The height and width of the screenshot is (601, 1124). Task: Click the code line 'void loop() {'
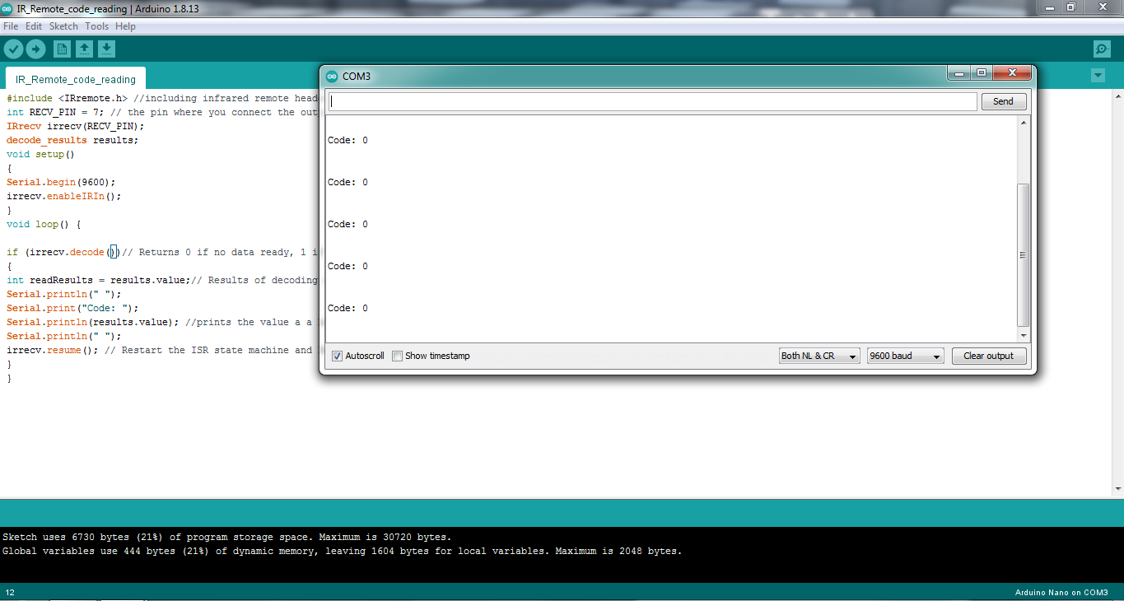point(44,224)
